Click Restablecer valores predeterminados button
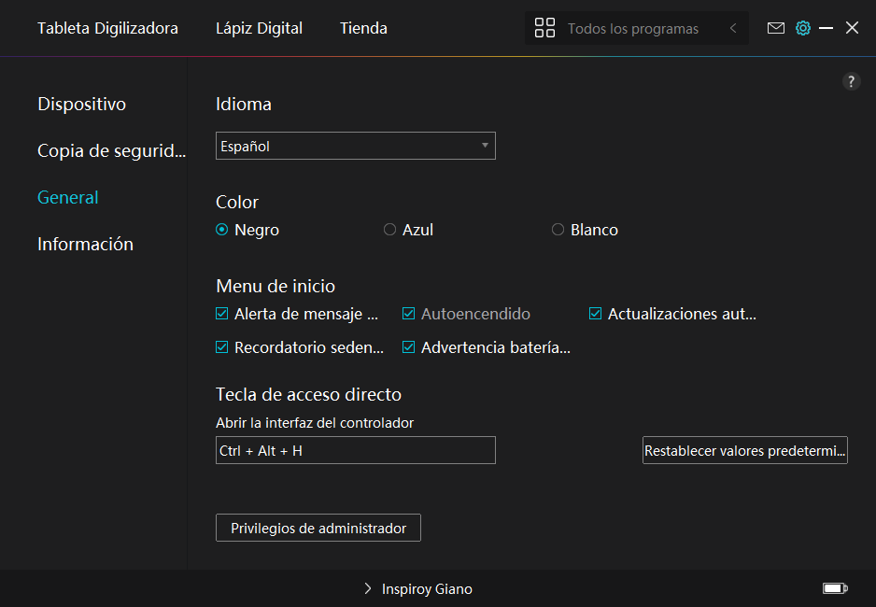This screenshot has width=876, height=607. pos(744,450)
